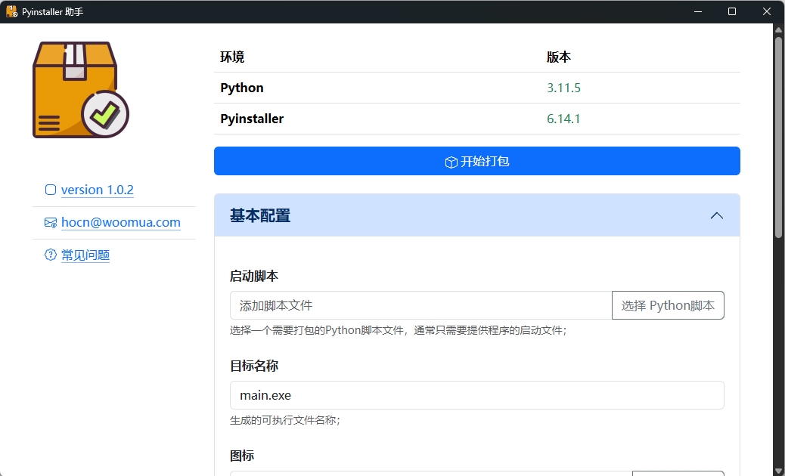Click the scrollbar down arrow
Viewport: 785px width, 476px height.
[x=778, y=471]
